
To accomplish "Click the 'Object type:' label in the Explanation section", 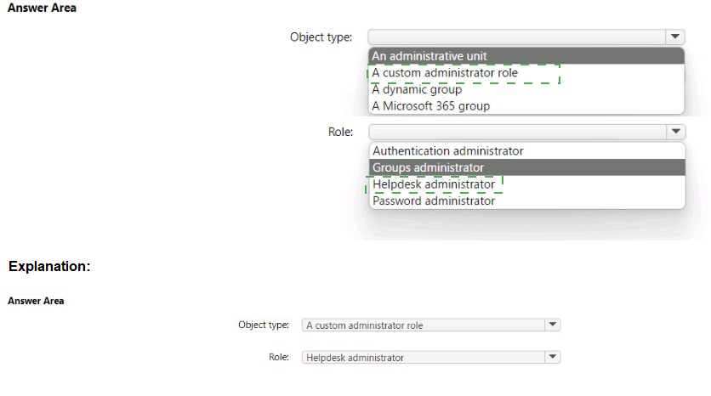I will click(x=264, y=325).
